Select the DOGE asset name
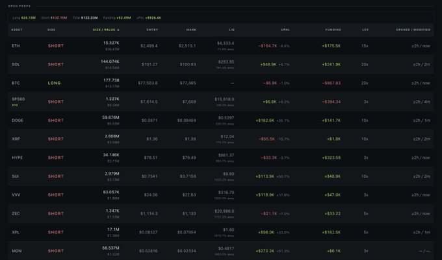Viewport: 442px width, 260px height. coord(18,121)
